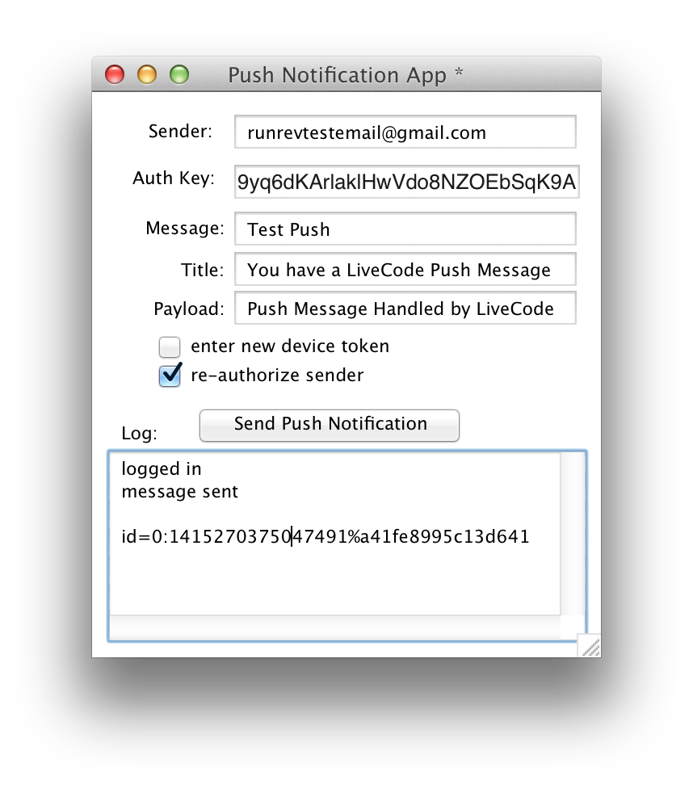Screen dimensions: 693x785
Task: Select the Payload input field
Action: [405, 309]
